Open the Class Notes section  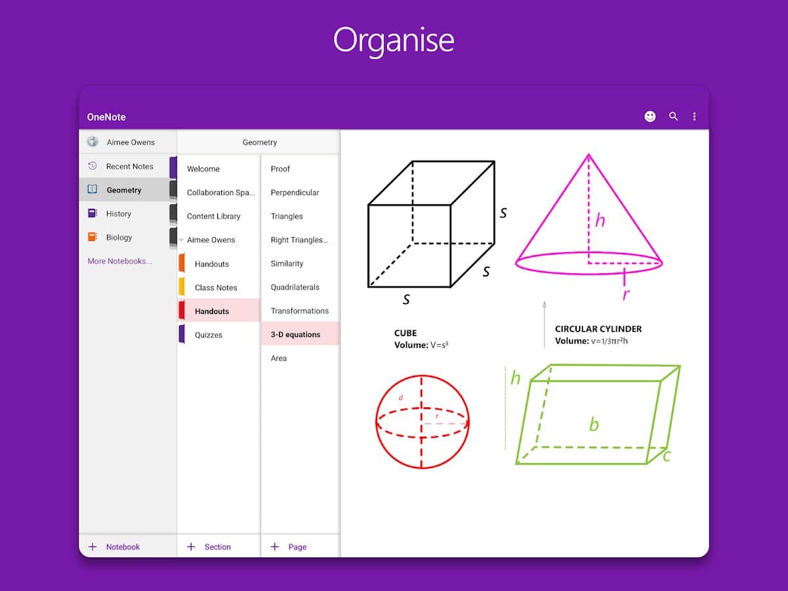coord(216,288)
